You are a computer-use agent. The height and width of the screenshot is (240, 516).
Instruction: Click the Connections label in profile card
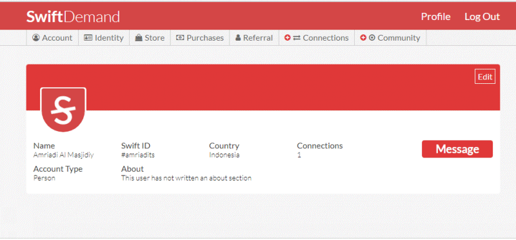coord(320,146)
